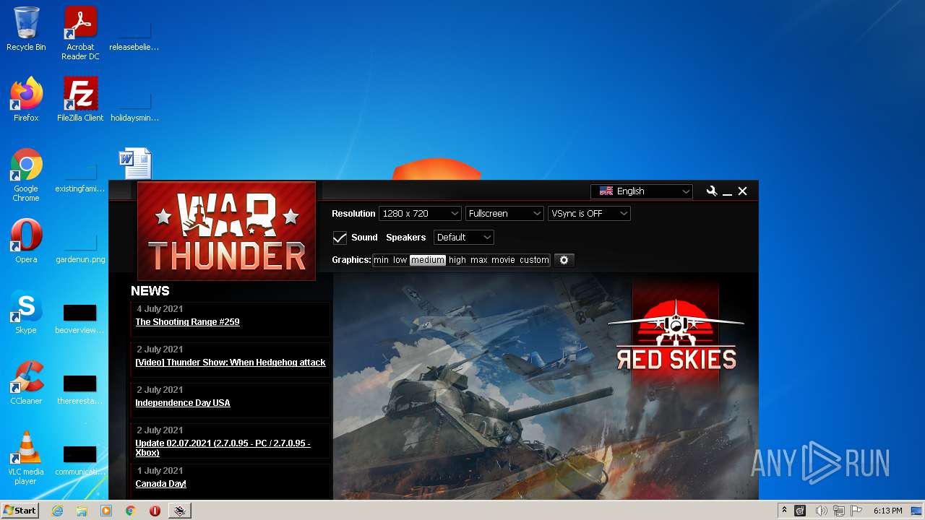This screenshot has height=520, width=925.
Task: Open media player taskbar icon
Action: pos(106,511)
